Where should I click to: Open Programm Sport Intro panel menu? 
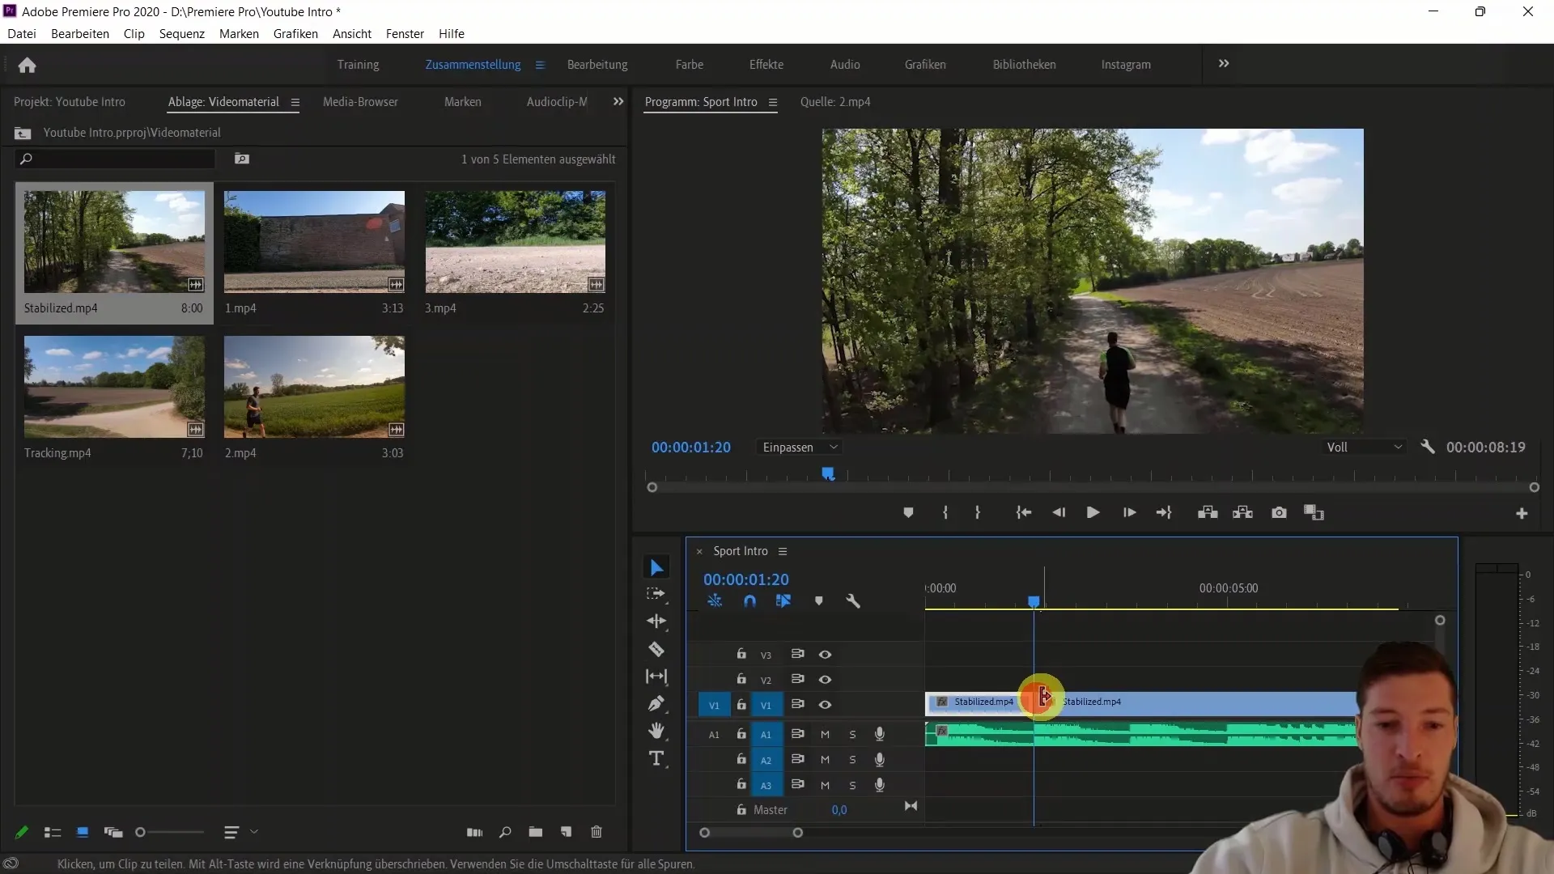[773, 103]
